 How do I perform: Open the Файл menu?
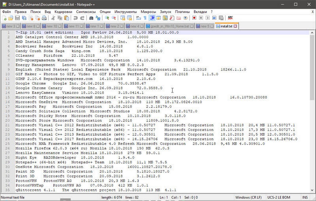point(7,12)
